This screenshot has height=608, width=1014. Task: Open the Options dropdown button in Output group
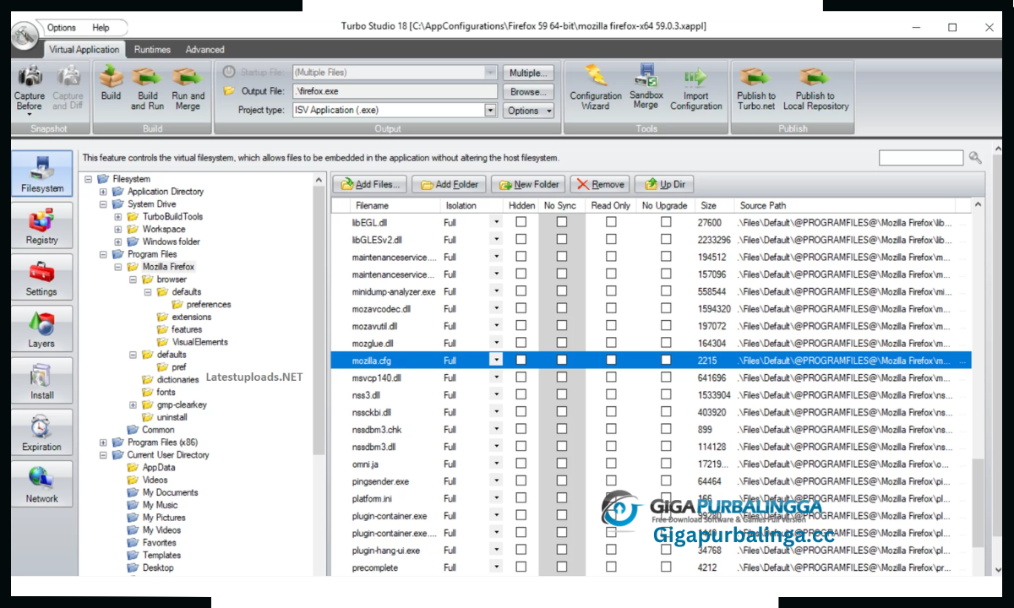tap(530, 111)
